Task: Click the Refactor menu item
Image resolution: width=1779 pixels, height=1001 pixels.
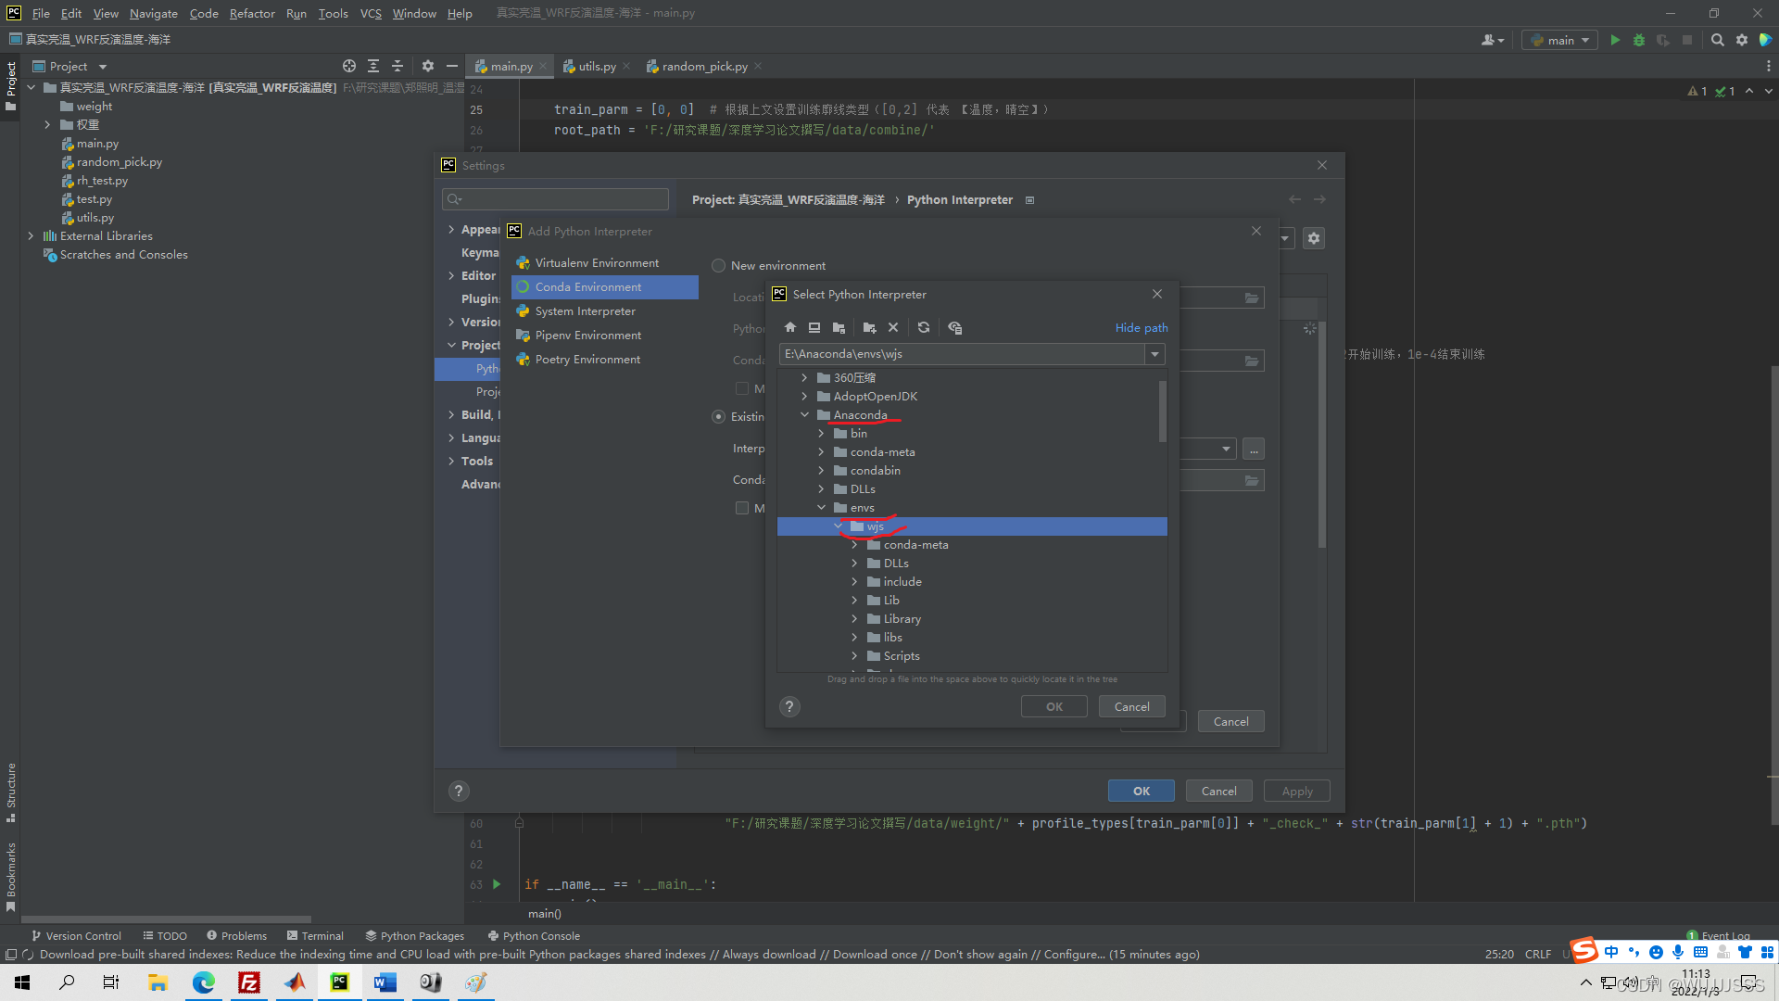Action: (x=250, y=12)
